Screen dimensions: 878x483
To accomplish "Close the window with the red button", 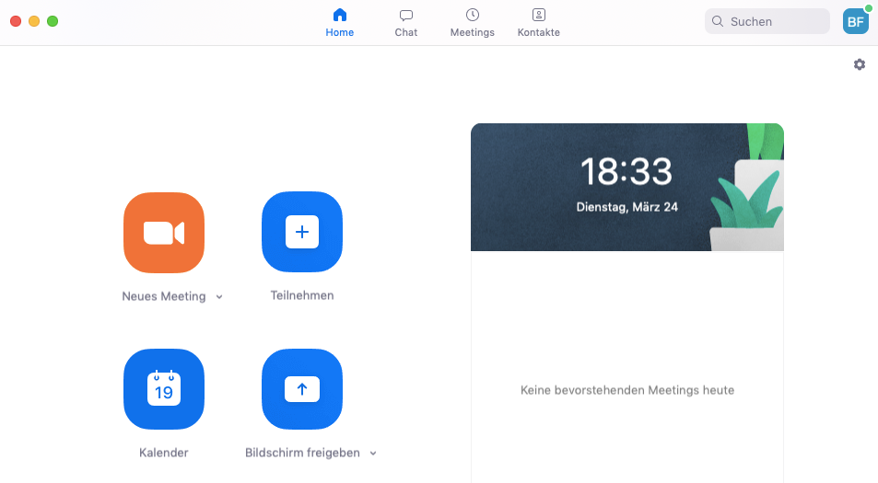I will [16, 21].
